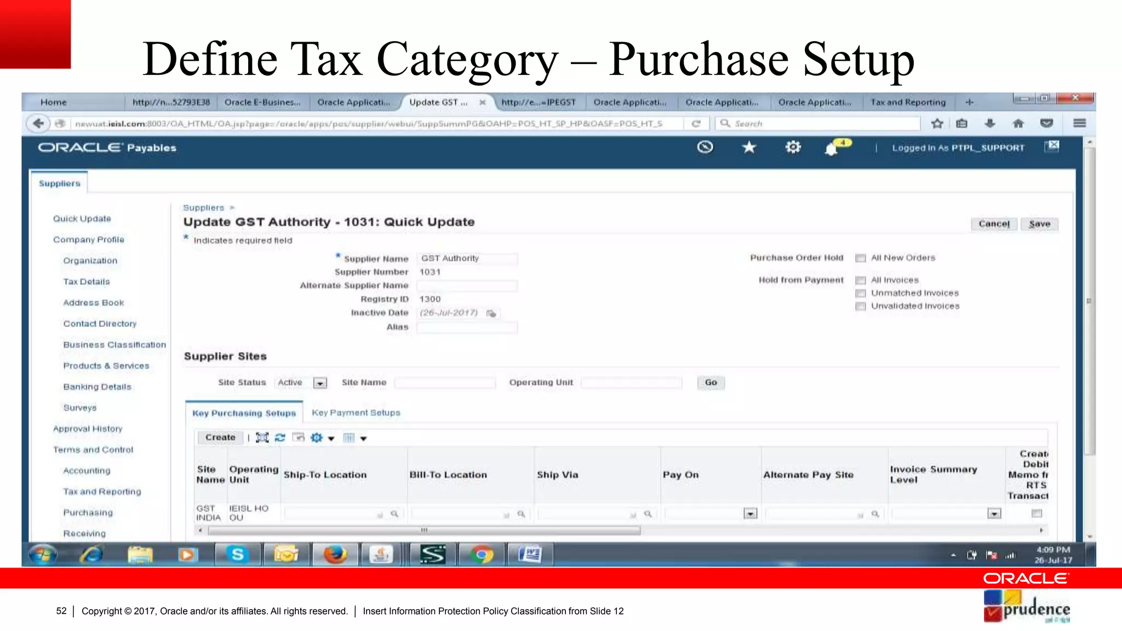Switch to Key Payment Setups tab

coord(356,412)
